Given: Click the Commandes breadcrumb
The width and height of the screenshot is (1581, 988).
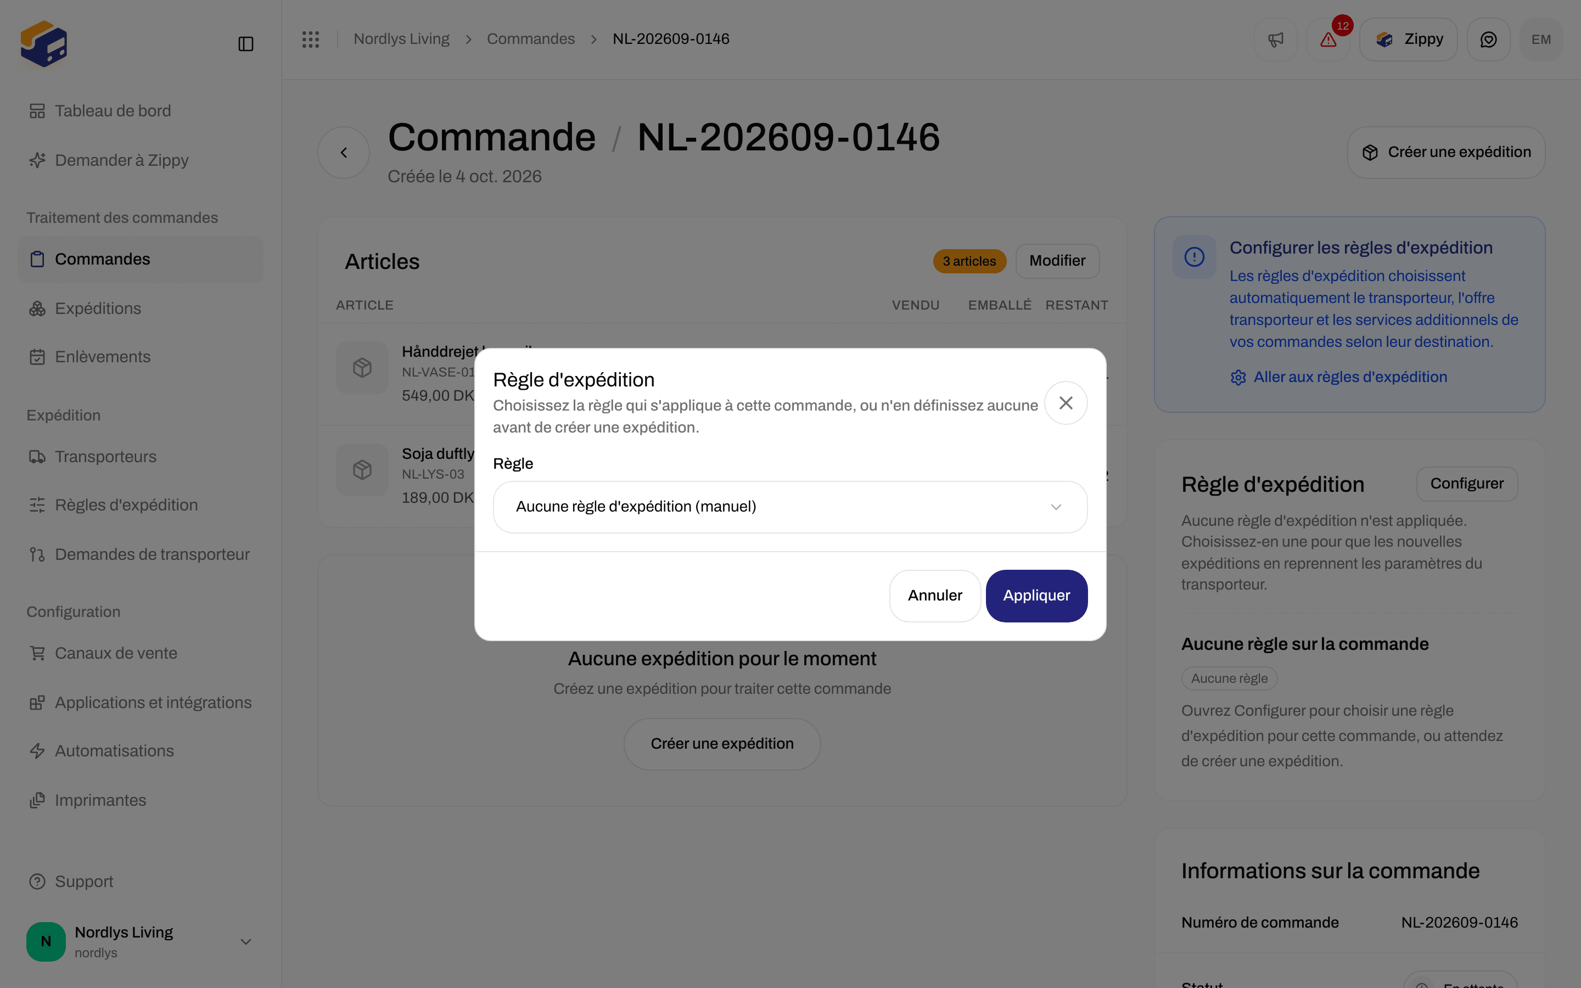Looking at the screenshot, I should (530, 39).
